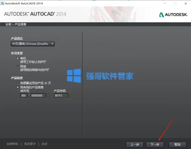The height and width of the screenshot is (149, 191).
Task: Click the 许可类型 section label
Action: (17, 53)
